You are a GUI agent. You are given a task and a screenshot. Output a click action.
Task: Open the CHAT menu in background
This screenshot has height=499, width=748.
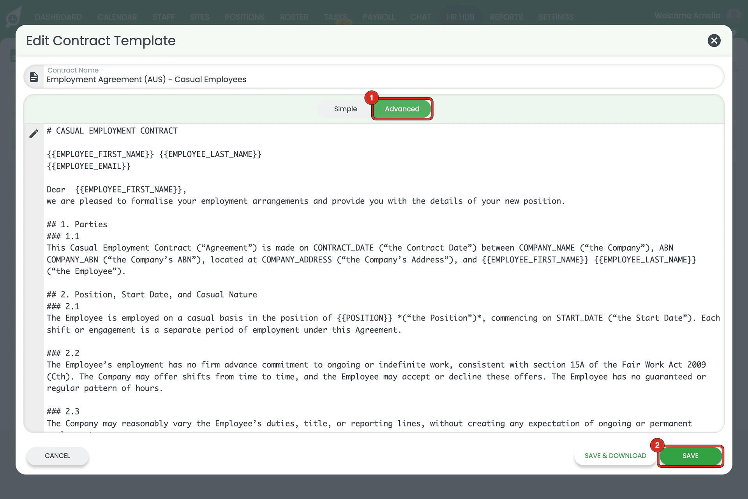click(420, 17)
